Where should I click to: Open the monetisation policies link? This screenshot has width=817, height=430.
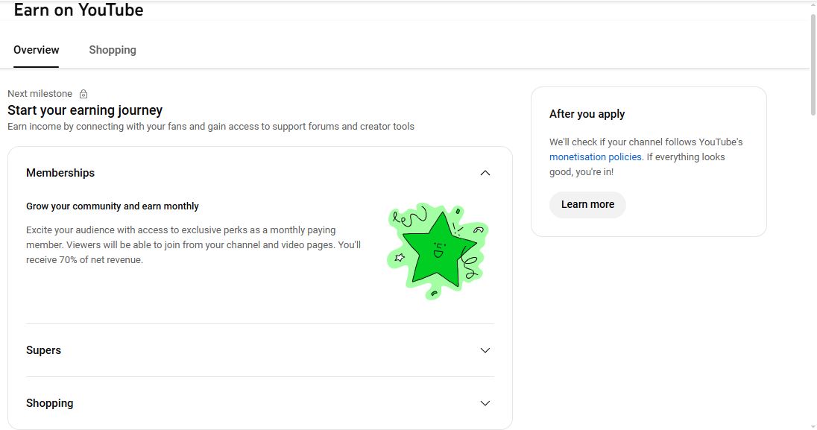595,157
